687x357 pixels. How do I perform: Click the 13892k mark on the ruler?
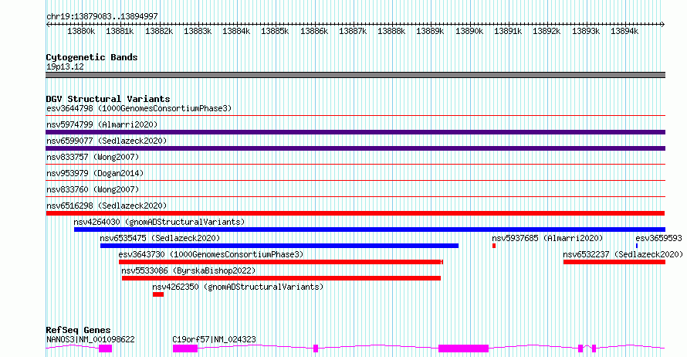[x=547, y=31]
